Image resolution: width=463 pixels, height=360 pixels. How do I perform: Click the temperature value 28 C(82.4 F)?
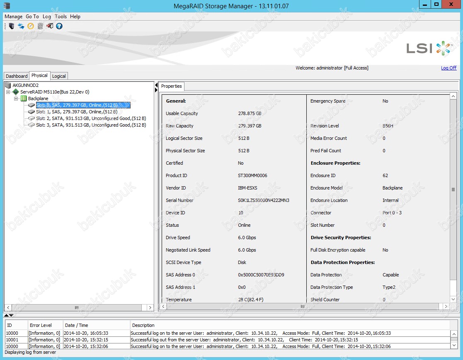[251, 300]
